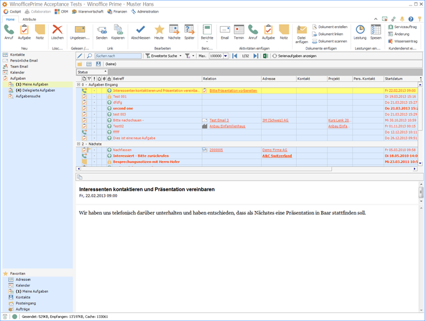Click the search magnifier icon
The height and width of the screenshot is (321, 425).
click(x=89, y=56)
